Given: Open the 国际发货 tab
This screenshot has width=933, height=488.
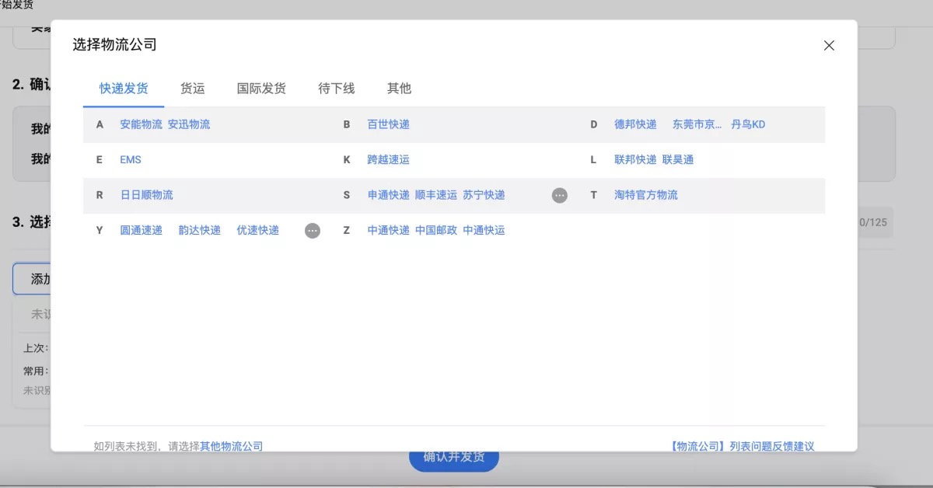Looking at the screenshot, I should [x=261, y=89].
